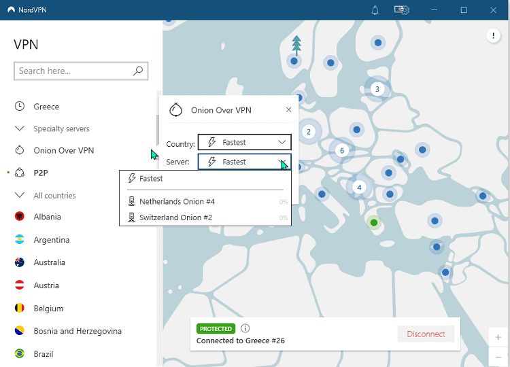Click the Albania flag icon
The height and width of the screenshot is (367, 510).
pyautogui.click(x=20, y=216)
